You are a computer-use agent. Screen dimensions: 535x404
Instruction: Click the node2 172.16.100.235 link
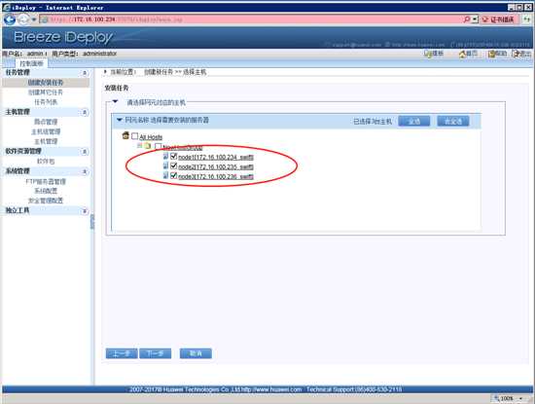tap(216, 167)
